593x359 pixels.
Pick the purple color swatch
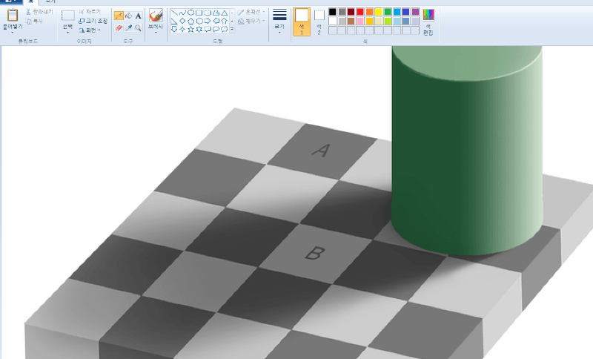tap(416, 12)
